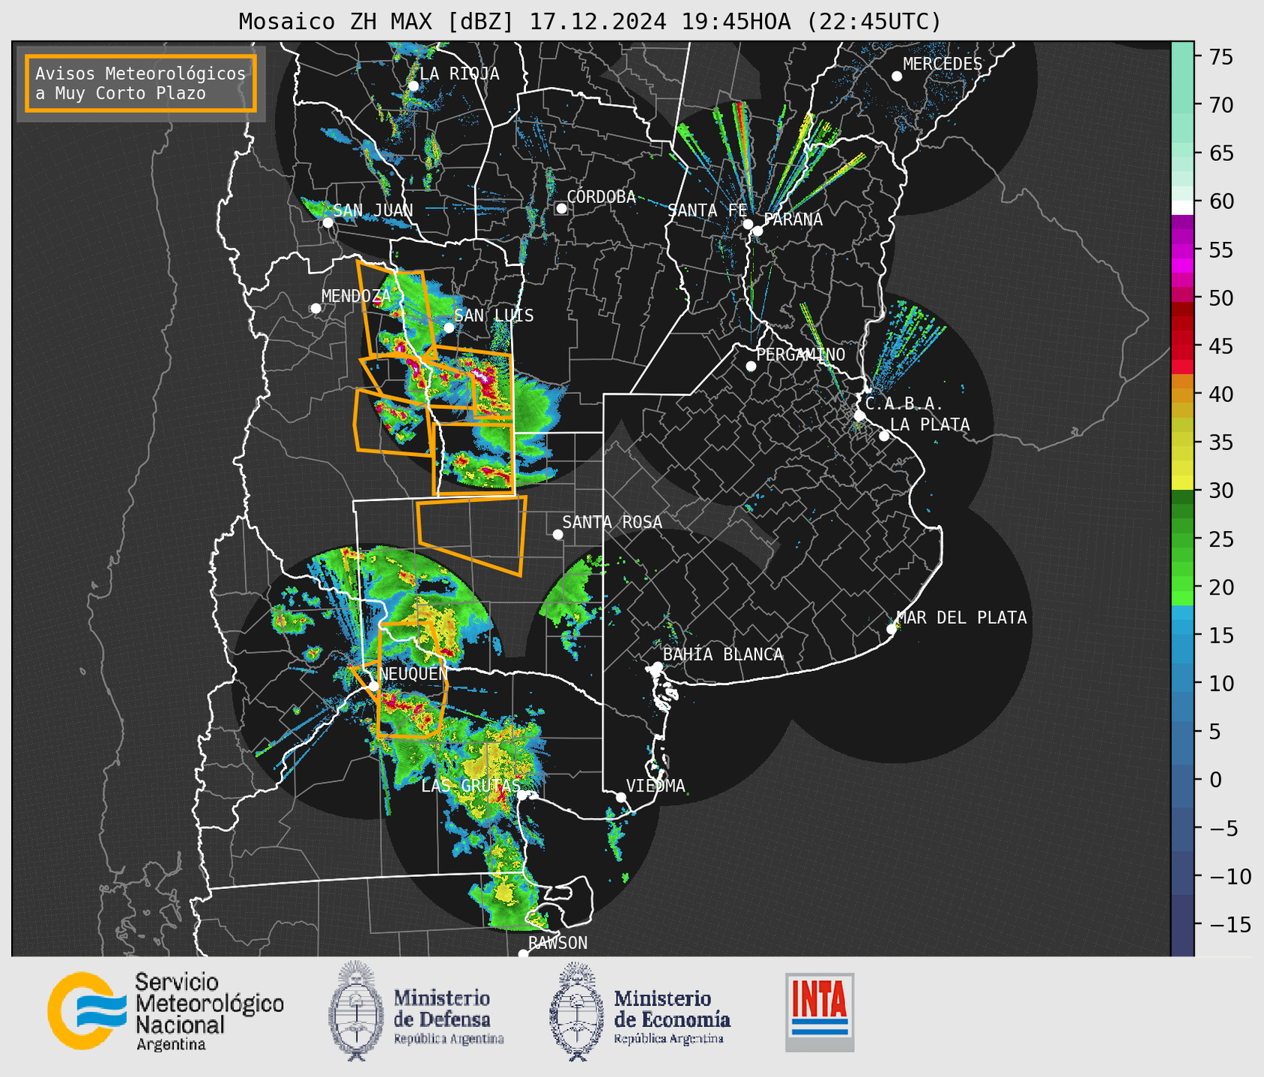Click the C.A.B.A. city label
Viewport: 1264px width, 1077px height.
coord(904,404)
